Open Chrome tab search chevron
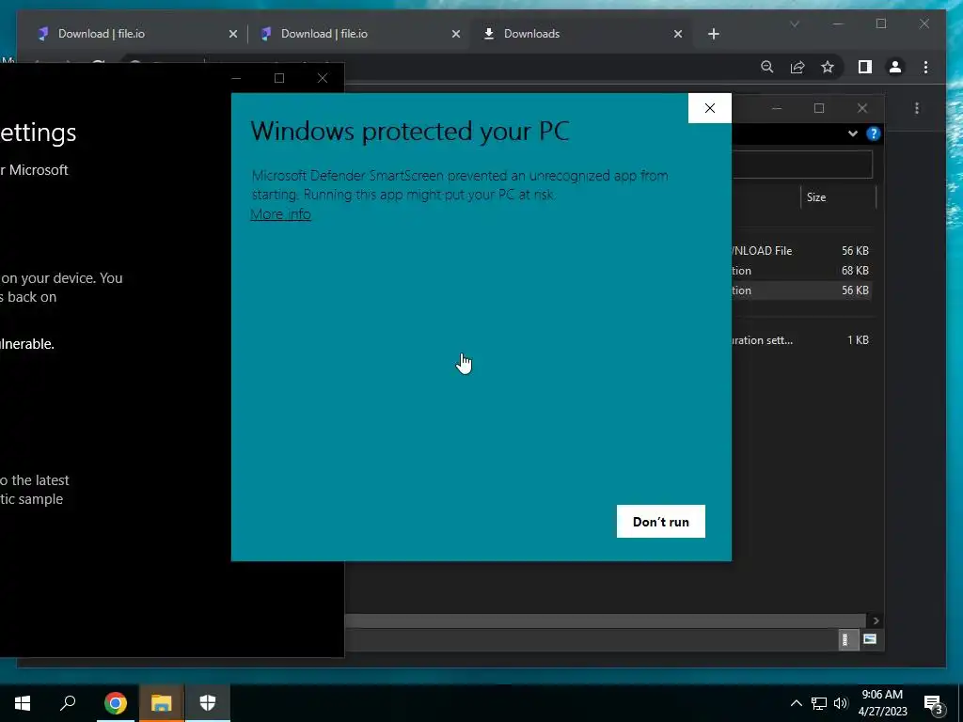Image resolution: width=963 pixels, height=722 pixels. click(794, 24)
